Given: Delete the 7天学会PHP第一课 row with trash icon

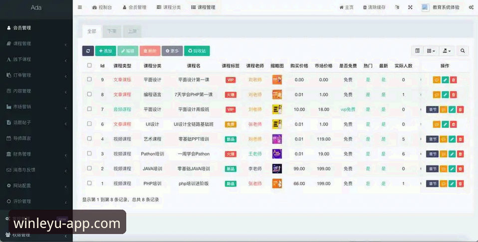Looking at the screenshot, I should 454,95.
